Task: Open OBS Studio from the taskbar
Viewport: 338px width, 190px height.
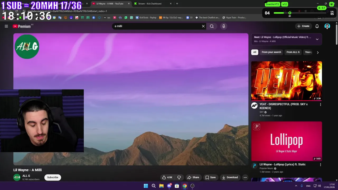Action: pyautogui.click(x=193, y=186)
